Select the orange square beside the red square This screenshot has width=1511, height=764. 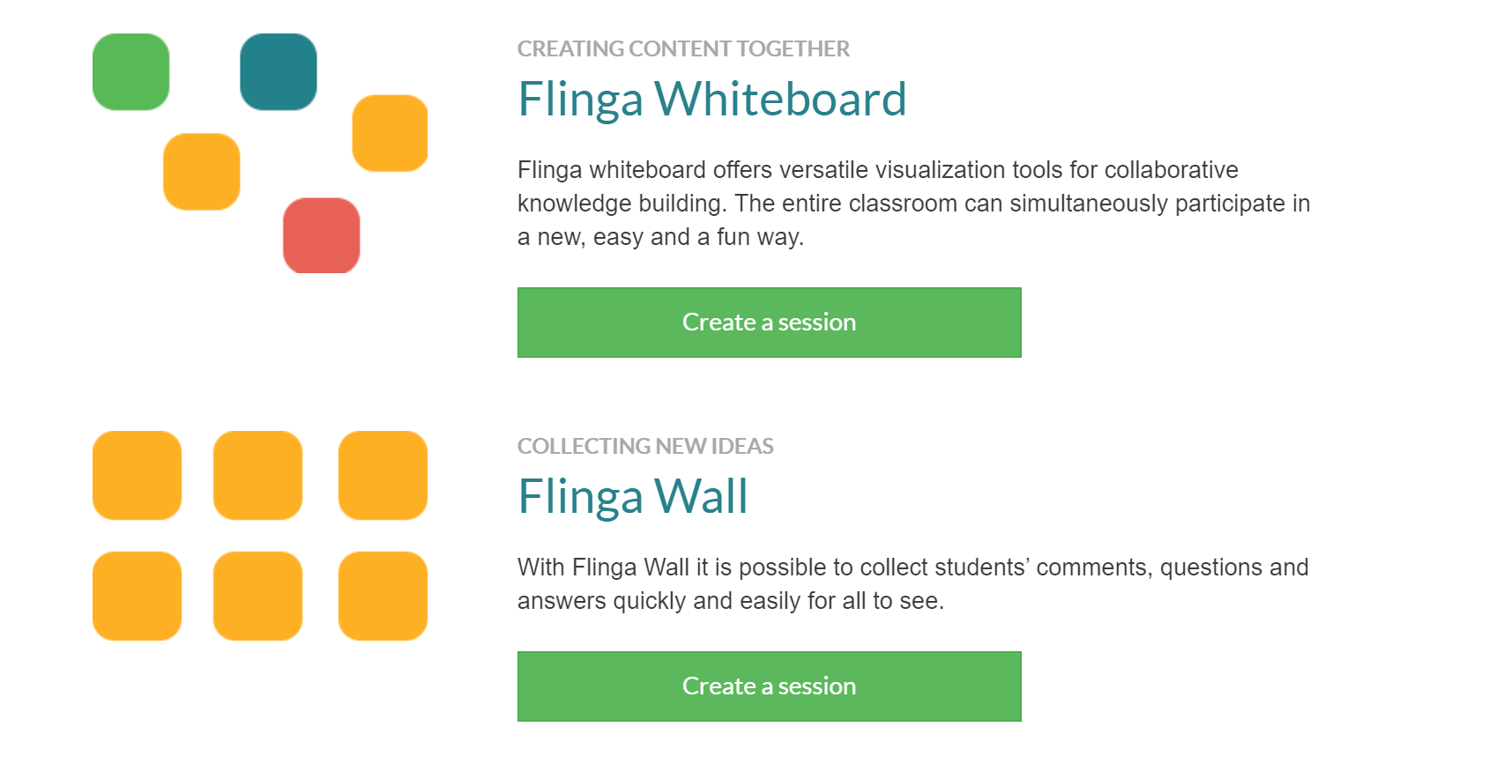202,172
